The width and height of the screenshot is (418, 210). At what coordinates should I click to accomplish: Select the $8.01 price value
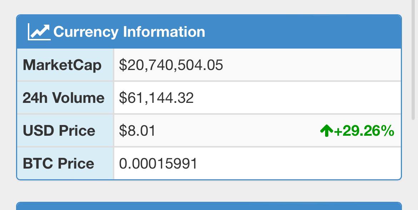click(137, 131)
